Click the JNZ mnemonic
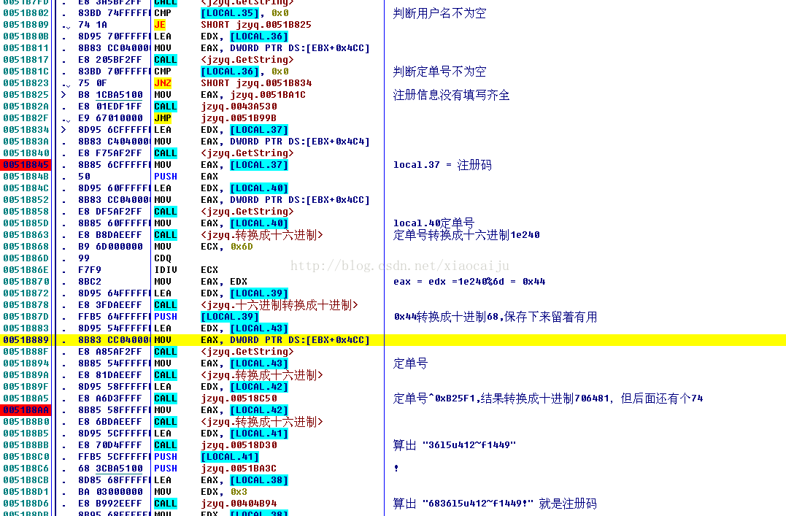The width and height of the screenshot is (786, 516). point(163,82)
